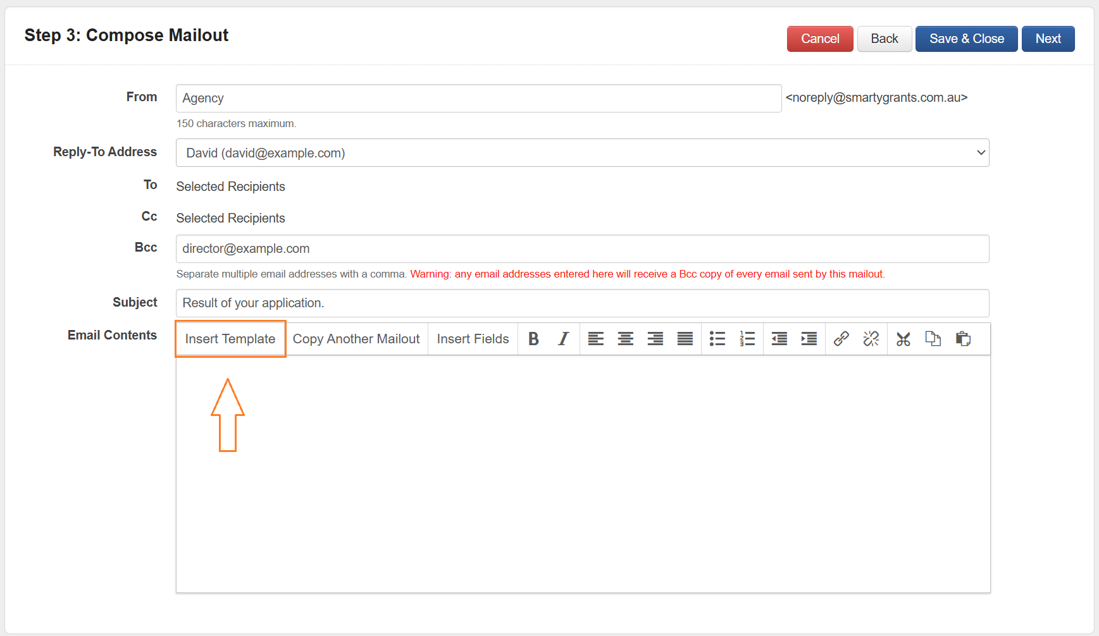The image size is (1099, 636).
Task: Click Insert Template in the toolbar
Action: tap(230, 339)
